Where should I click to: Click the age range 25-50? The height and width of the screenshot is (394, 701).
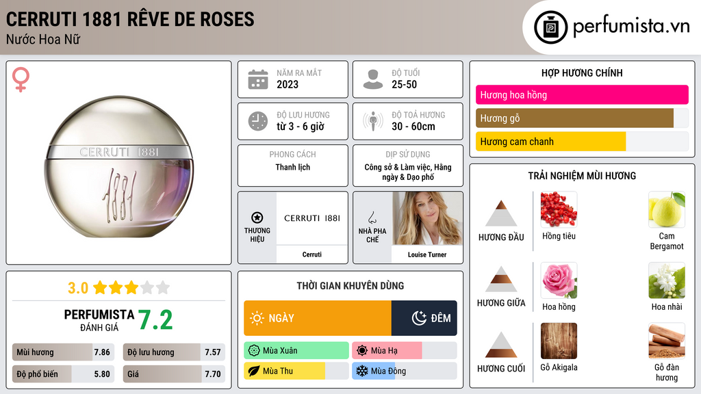(x=404, y=84)
